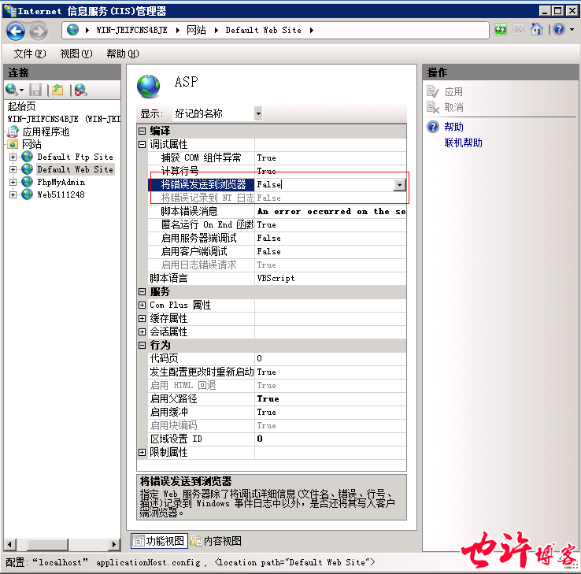The image size is (581, 574).
Task: Collapse the 服务 section
Action: [x=142, y=291]
